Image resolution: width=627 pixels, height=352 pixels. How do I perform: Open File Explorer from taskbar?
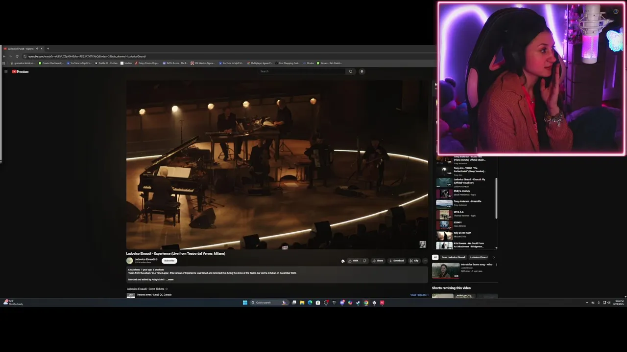coord(302,303)
